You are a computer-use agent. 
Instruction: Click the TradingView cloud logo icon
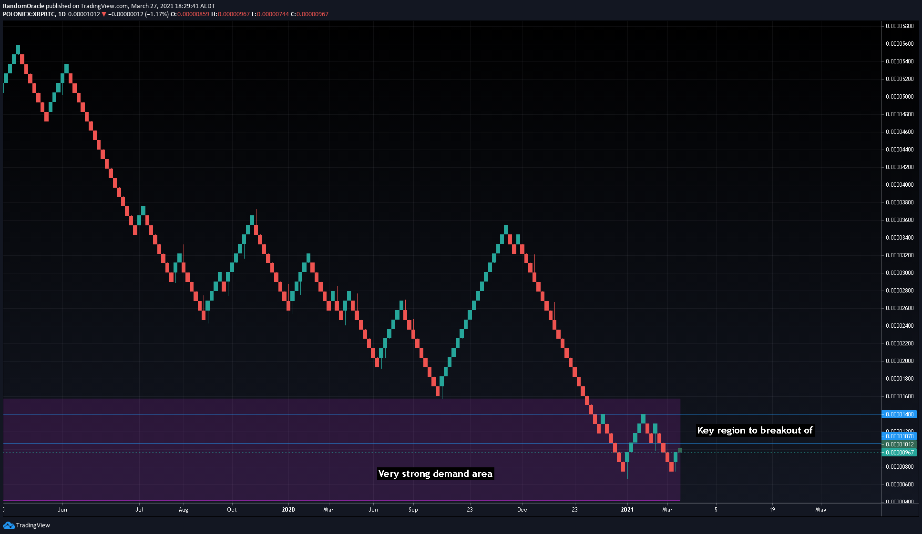9,525
